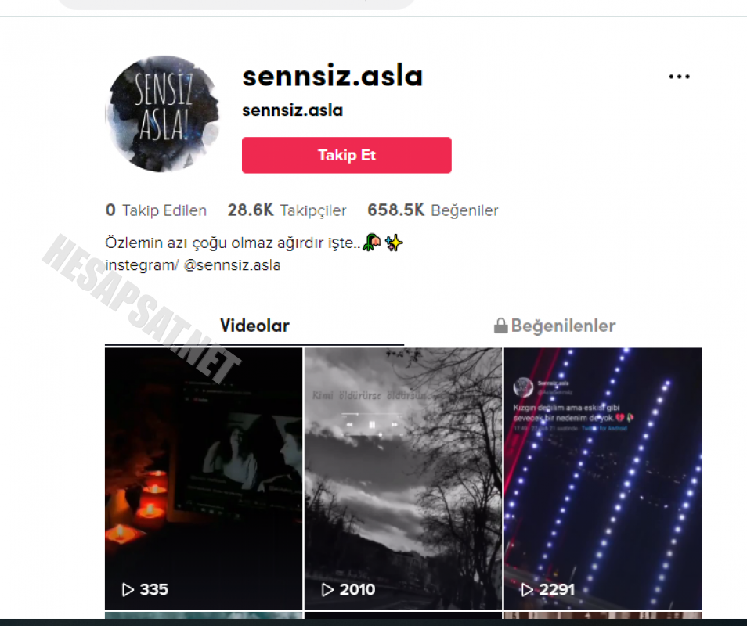The width and height of the screenshot is (747, 626).
Task: Open the black-and-white cloudy sky video
Action: point(403,478)
